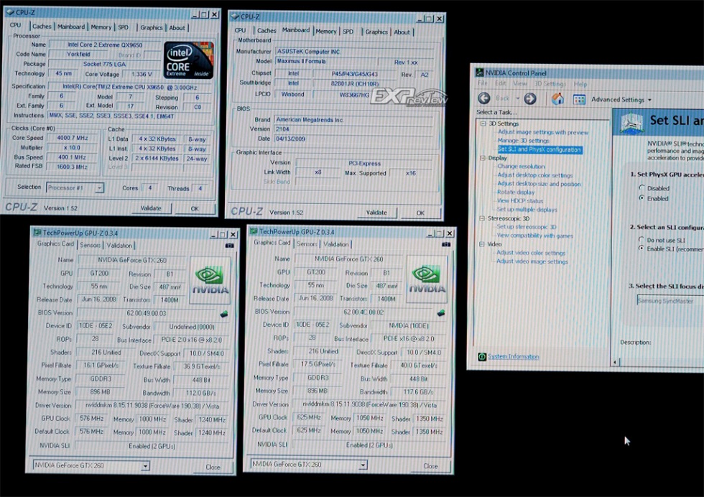704x497 pixels.
Task: Click the NVIDIA logo in the Subvendor Undefined GPU-Z window
Action: point(210,280)
